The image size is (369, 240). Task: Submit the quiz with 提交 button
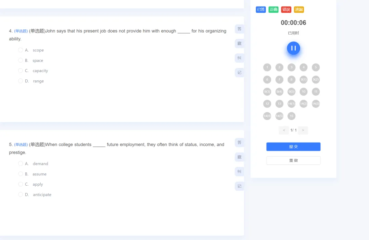pos(293,147)
